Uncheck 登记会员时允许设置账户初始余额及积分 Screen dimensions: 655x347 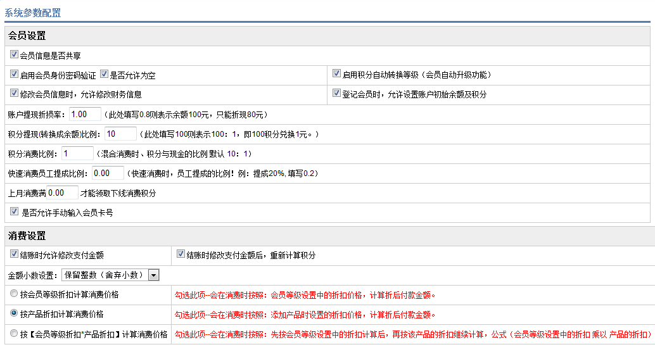(x=337, y=93)
